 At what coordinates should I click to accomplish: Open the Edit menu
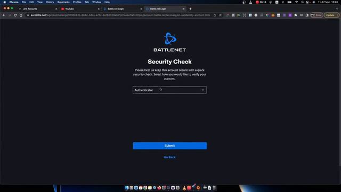pos(31,2)
